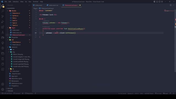Open the Testing flask view
The image size is (176, 99).
point(3,32)
